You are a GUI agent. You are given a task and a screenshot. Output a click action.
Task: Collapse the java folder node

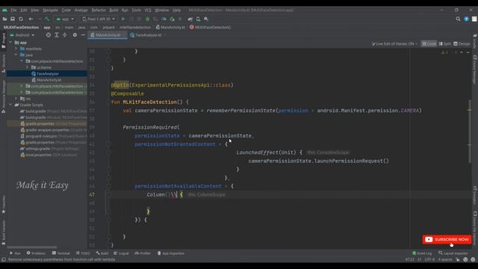coord(16,55)
